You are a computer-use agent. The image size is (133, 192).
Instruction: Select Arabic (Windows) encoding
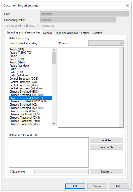click(31, 66)
